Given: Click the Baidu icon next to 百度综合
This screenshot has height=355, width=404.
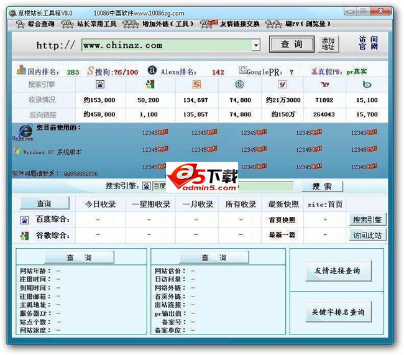Looking at the screenshot, I should point(24,220).
